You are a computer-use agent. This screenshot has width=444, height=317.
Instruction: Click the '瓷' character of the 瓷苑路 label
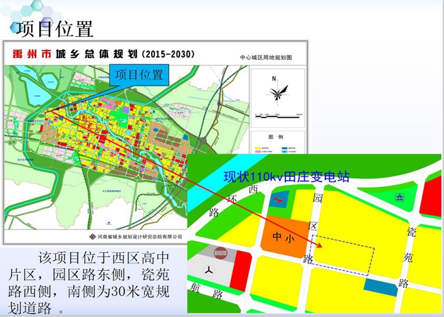411,232
